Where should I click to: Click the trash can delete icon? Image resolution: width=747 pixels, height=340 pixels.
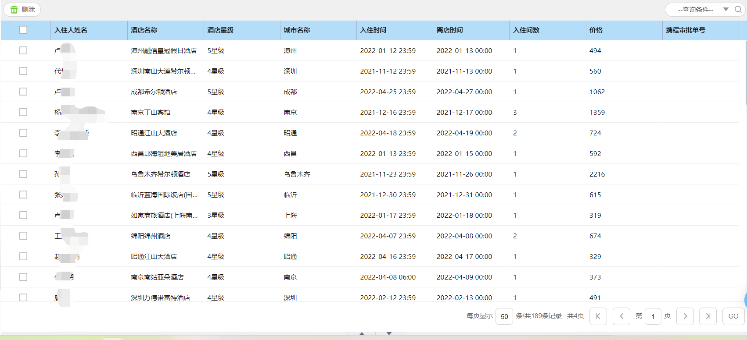click(14, 10)
